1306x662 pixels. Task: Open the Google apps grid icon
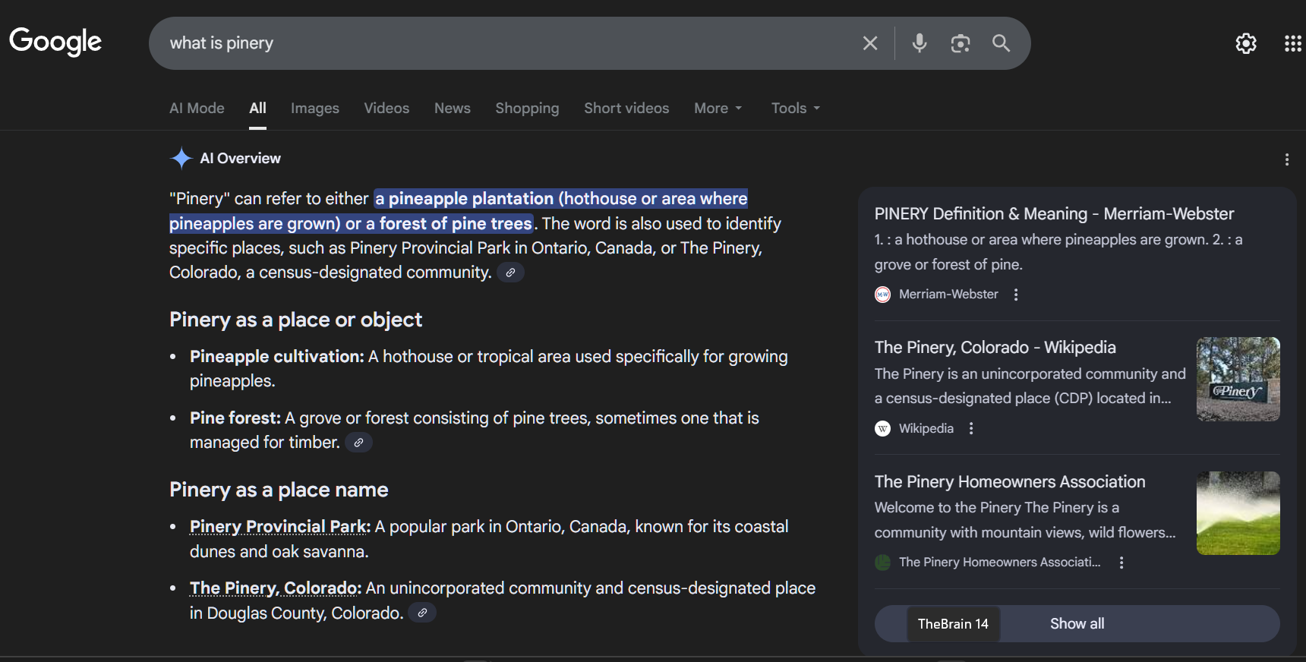(1292, 43)
